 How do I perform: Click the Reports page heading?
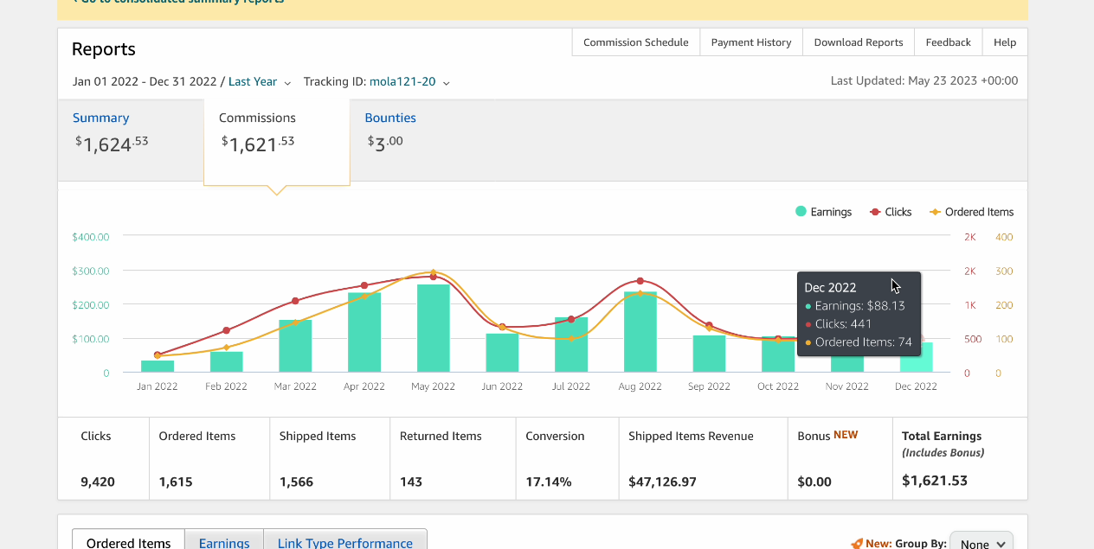pos(104,49)
